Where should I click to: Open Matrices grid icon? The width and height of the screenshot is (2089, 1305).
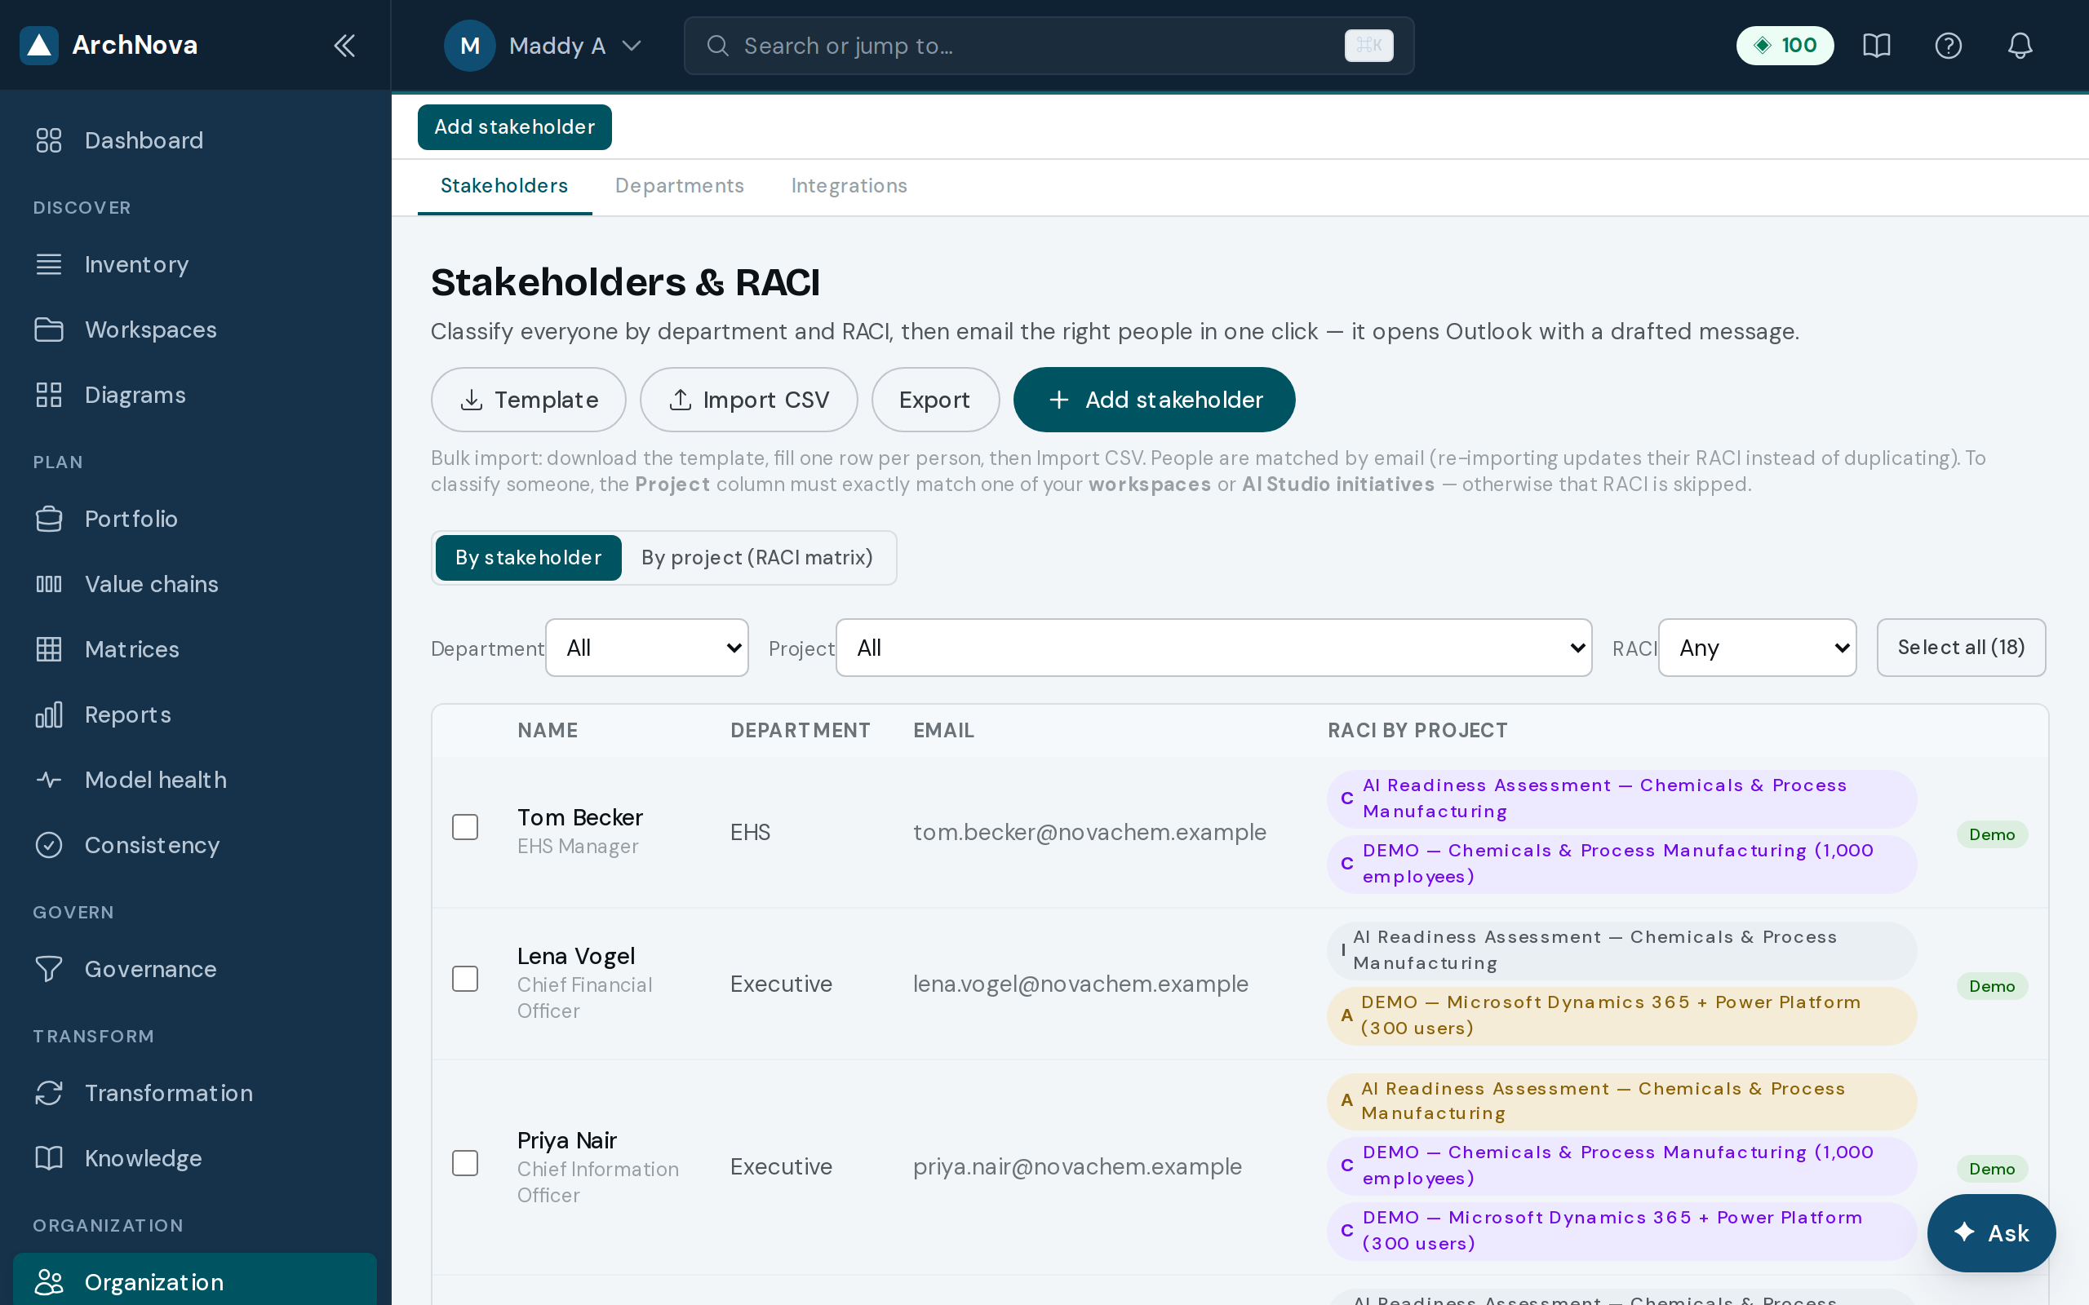pos(49,649)
